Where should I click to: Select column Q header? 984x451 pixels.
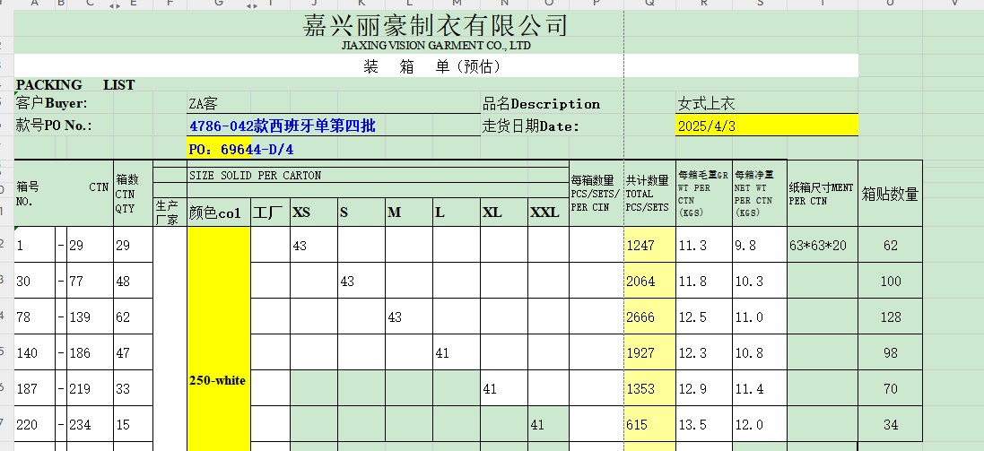(649, 5)
